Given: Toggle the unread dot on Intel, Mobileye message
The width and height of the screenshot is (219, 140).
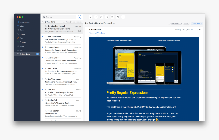Looking at the screenshot, I should [43, 37].
